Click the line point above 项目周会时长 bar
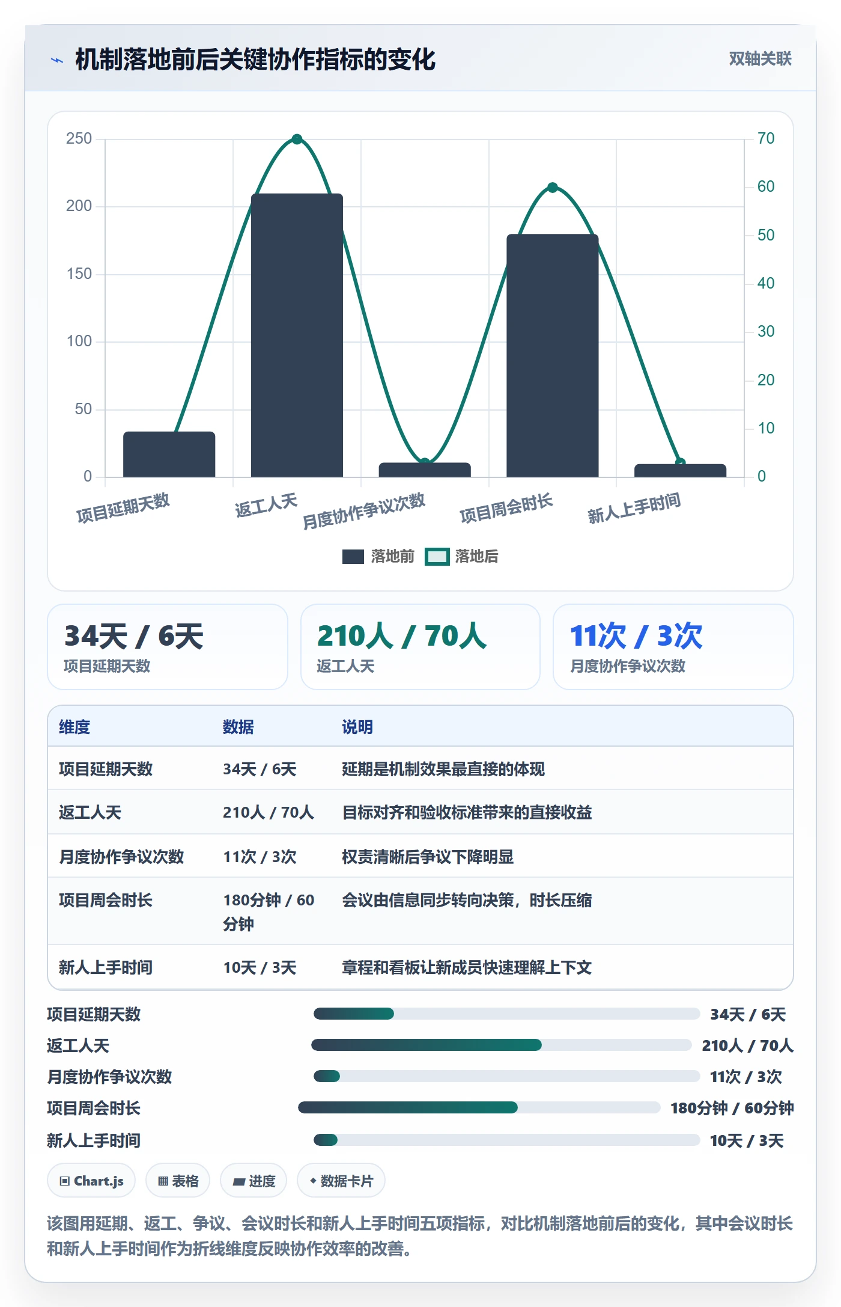This screenshot has height=1307, width=841. click(553, 188)
